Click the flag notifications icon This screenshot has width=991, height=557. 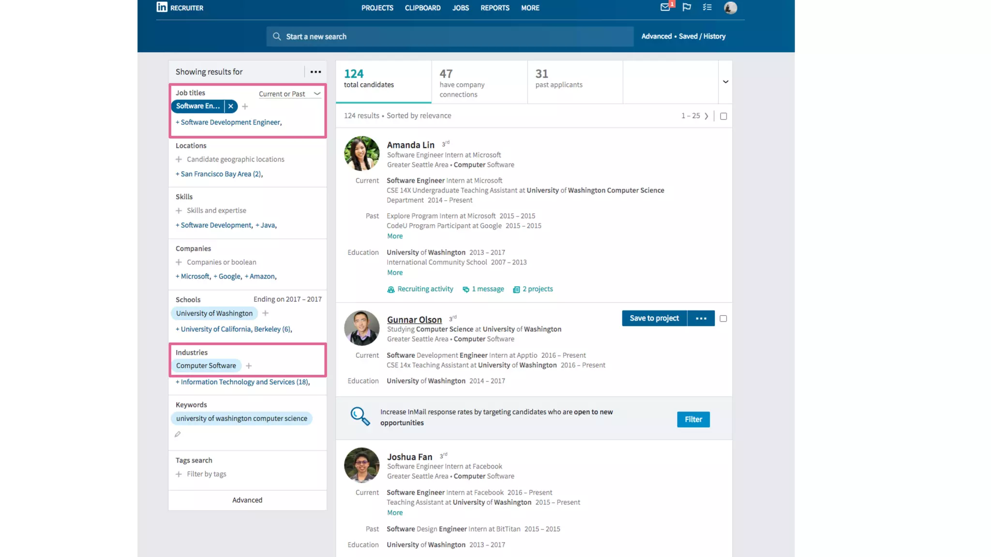click(x=686, y=7)
